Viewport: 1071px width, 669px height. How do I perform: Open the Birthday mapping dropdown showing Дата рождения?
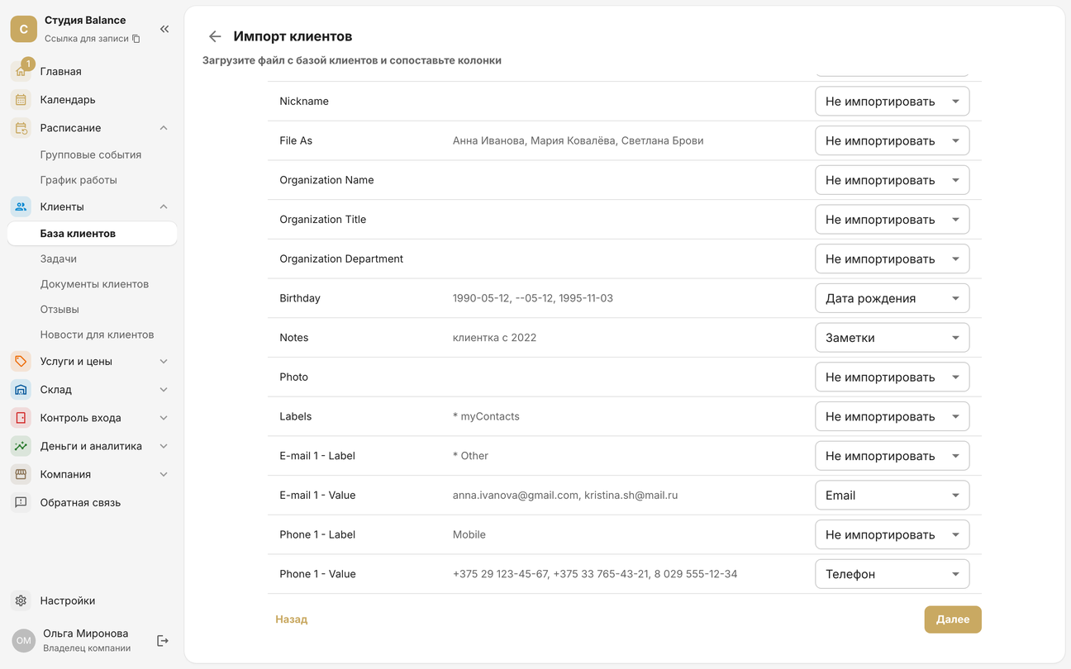[892, 298]
